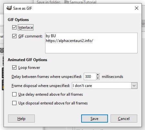Toggle the GIF comment checkbox

(14, 36)
